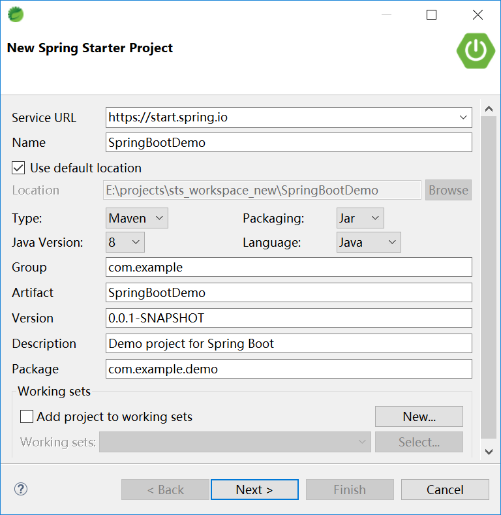Screen dimensions: 501x515
Task: Click the vertical scrollbar track
Action: [489, 278]
